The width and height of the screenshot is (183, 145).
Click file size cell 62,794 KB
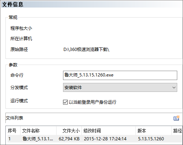pos(69,139)
